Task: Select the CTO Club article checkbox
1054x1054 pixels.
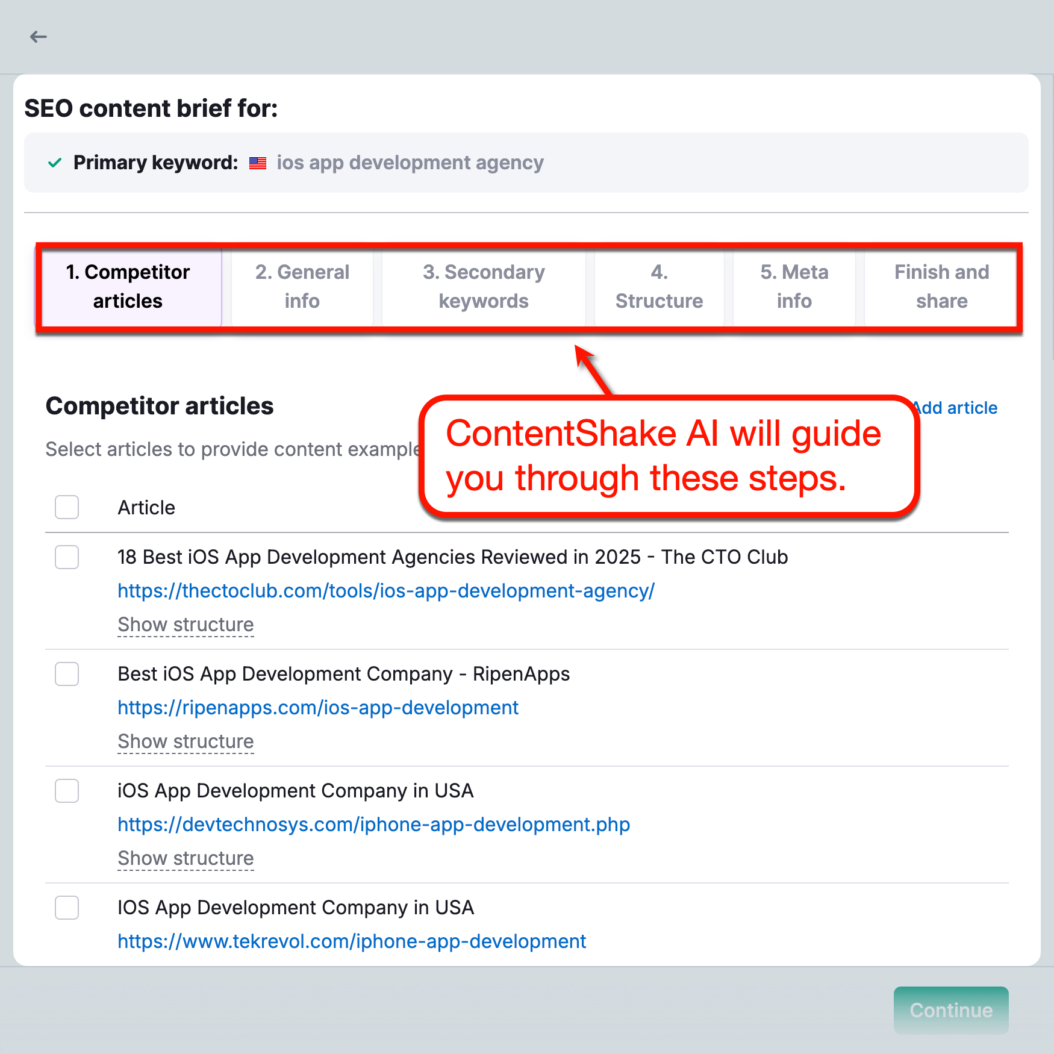Action: tap(66, 557)
